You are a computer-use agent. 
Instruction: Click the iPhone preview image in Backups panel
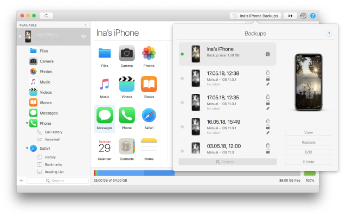click(x=309, y=82)
